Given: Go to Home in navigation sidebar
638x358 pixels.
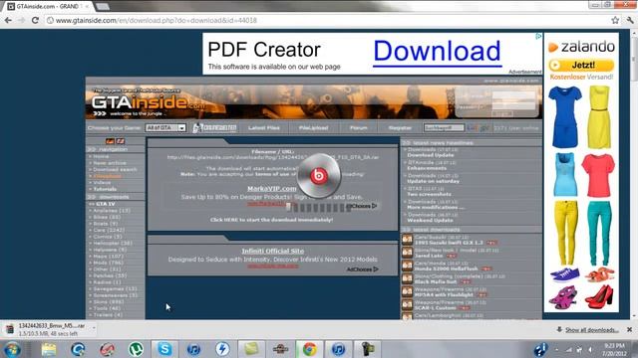Looking at the screenshot, I should 101,156.
